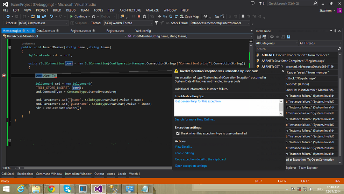Close the exception dialog popup
The width and height of the screenshot is (344, 194).
click(x=282, y=71)
